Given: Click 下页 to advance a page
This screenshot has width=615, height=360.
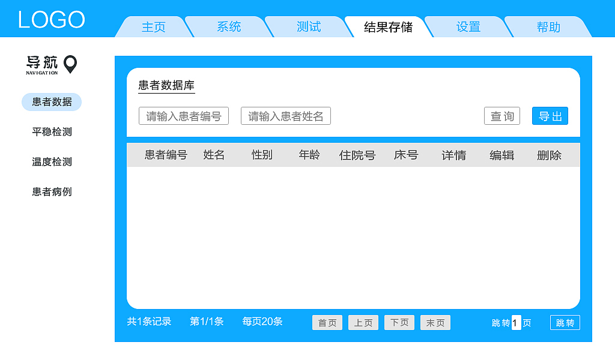Looking at the screenshot, I should [x=399, y=322].
